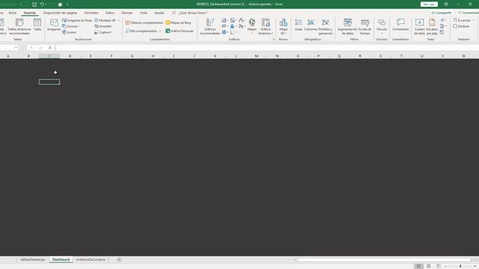This screenshot has height=269, width=479.
Task: Save the workbook from the quick access toolbar
Action: 34,4
